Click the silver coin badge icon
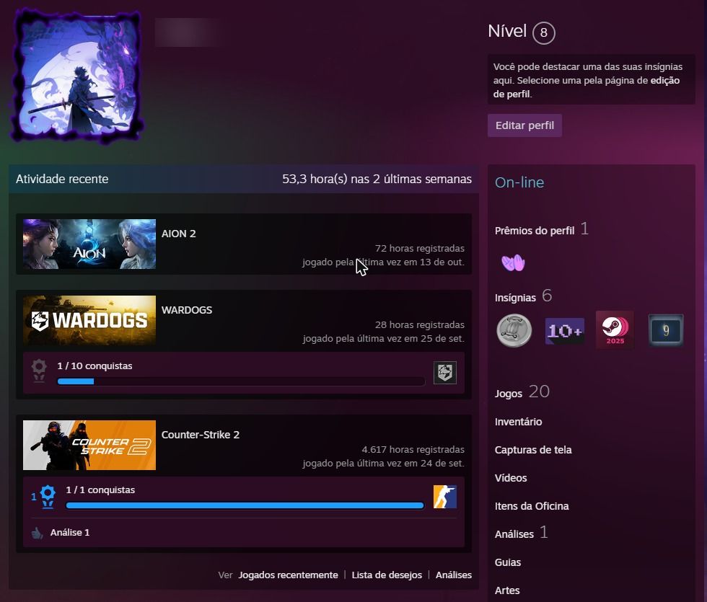707x602 pixels. point(514,331)
